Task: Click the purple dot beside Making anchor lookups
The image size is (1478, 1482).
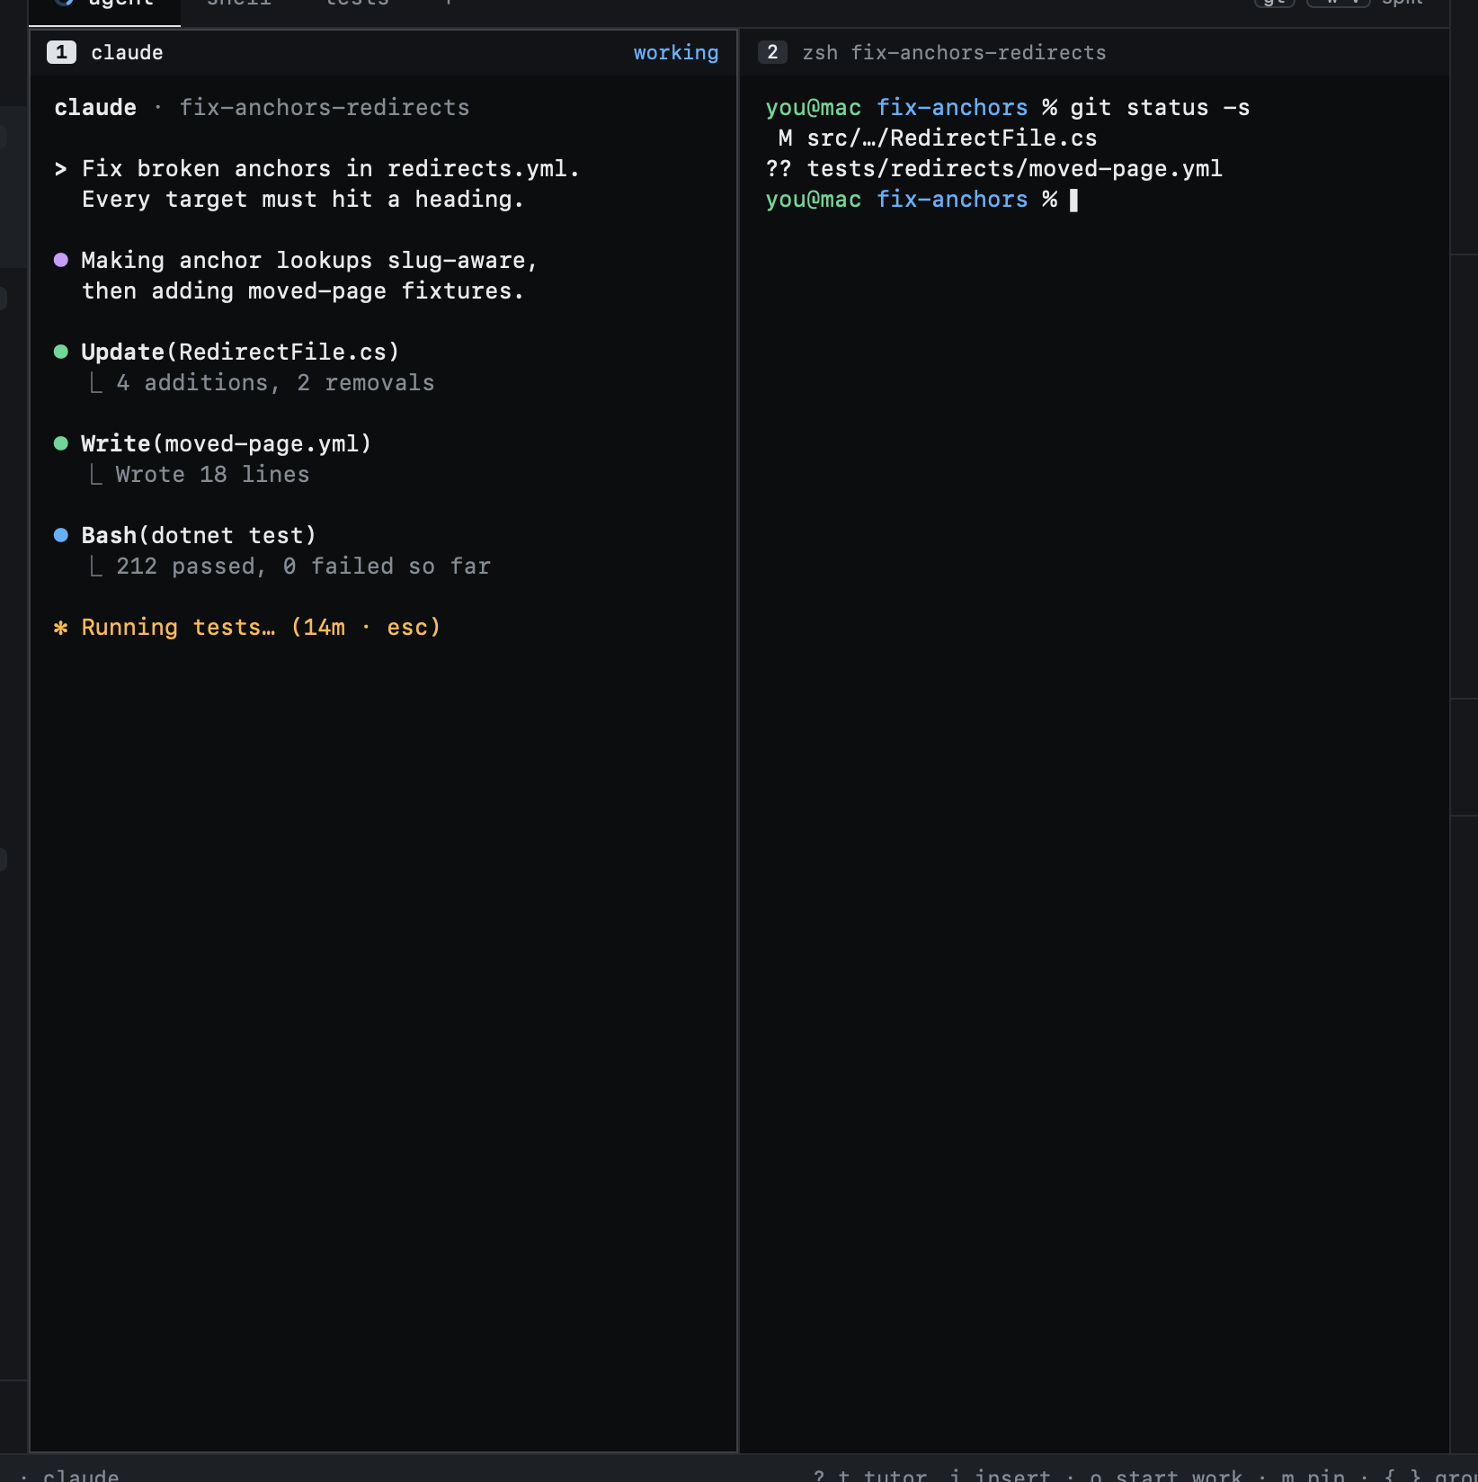Action: (x=61, y=260)
